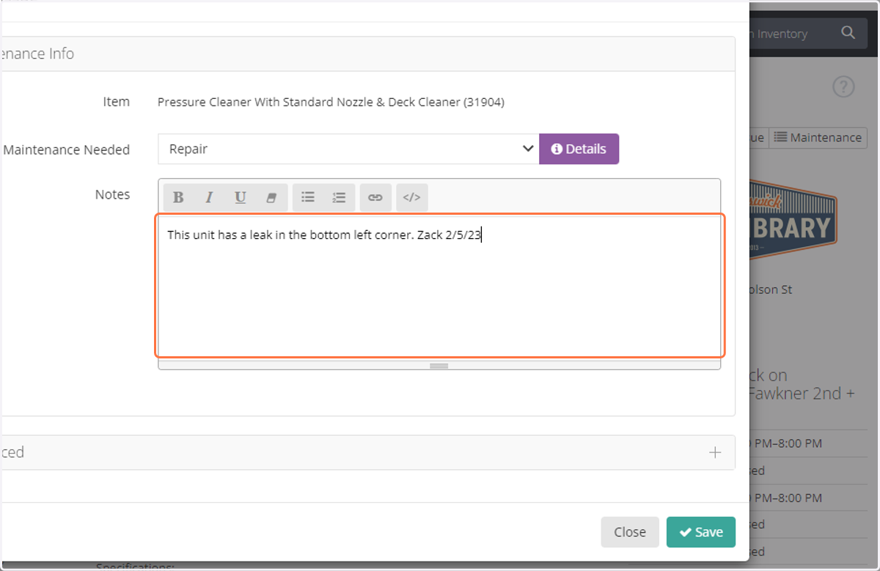The width and height of the screenshot is (880, 571).
Task: Click the item name Pressure Cleaner text
Action: 331,102
